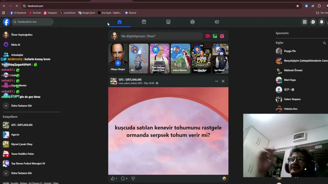Hide the GFS: SIRTLANLARI post with X
Viewport: 328px width, 184px height.
point(223,81)
